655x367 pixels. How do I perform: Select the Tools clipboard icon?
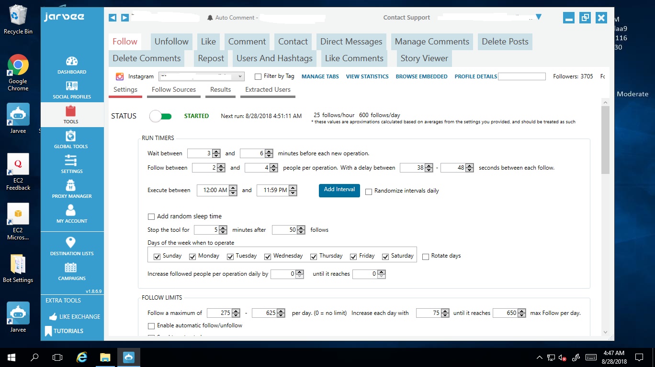click(71, 111)
